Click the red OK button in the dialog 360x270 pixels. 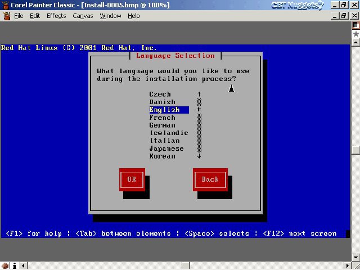[132, 179]
